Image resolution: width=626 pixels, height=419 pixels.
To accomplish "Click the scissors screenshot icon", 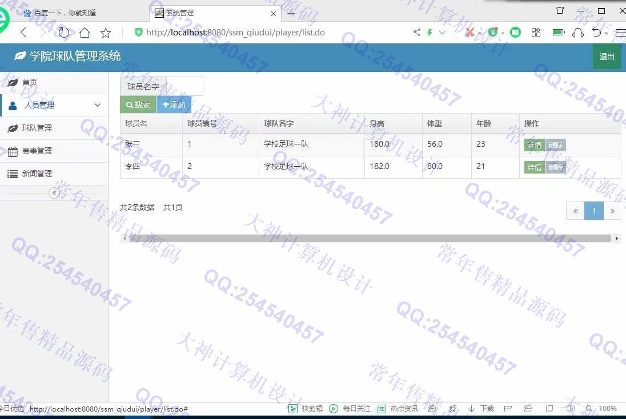I will coord(470,33).
